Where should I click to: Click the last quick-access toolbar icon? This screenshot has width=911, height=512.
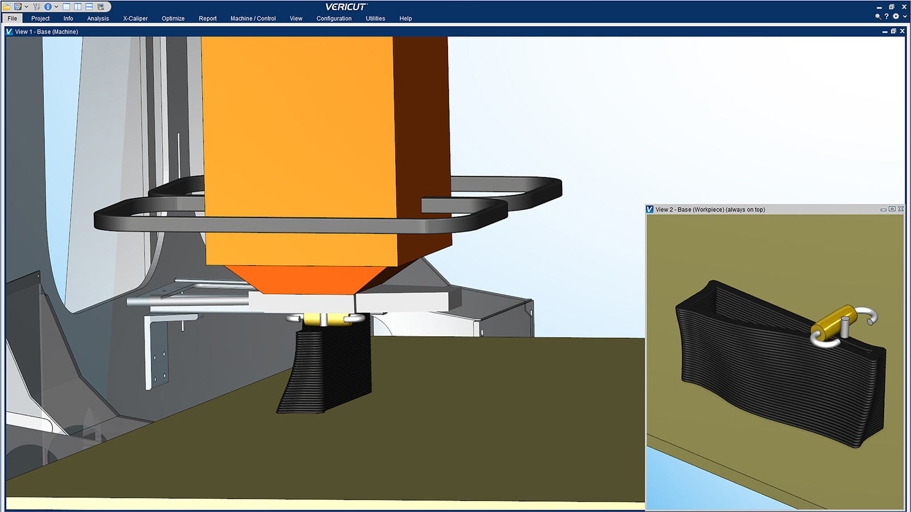(x=101, y=7)
